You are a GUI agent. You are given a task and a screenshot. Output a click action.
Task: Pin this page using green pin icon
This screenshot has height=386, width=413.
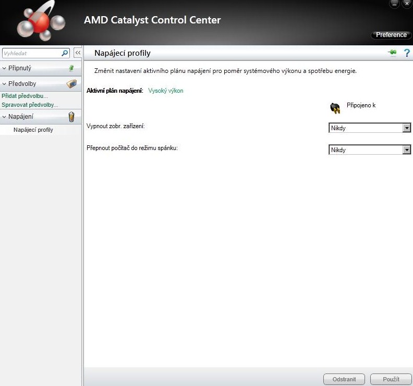pos(392,53)
